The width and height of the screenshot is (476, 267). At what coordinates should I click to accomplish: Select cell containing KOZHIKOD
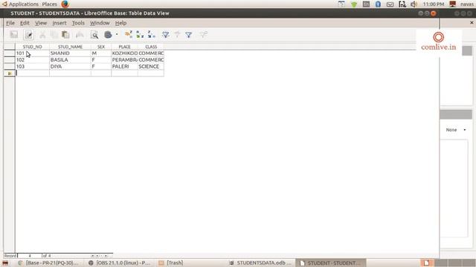[x=124, y=53]
